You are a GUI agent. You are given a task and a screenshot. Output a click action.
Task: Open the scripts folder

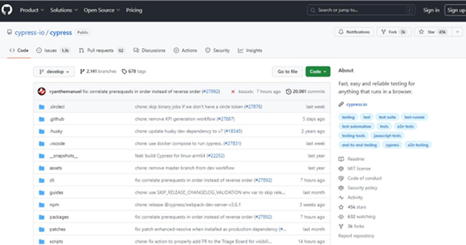tap(56, 242)
